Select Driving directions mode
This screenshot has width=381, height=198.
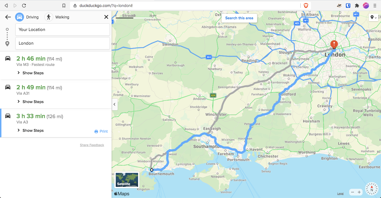pyautogui.click(x=27, y=17)
